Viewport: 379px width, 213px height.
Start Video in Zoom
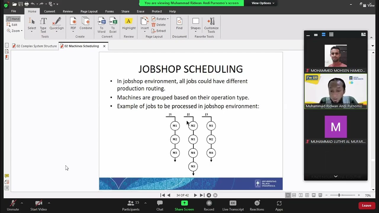(38, 206)
